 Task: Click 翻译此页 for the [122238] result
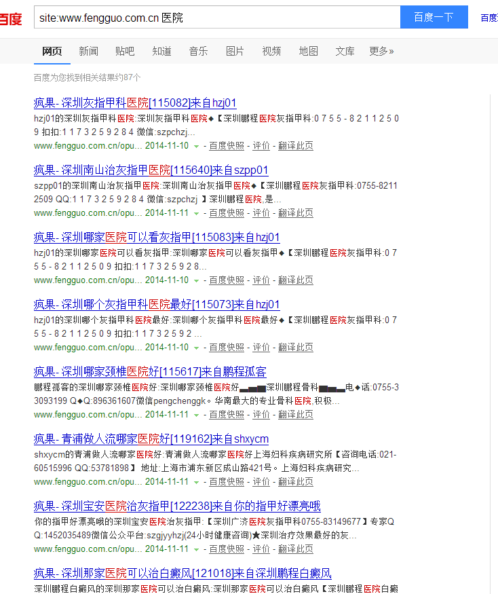tap(296, 549)
